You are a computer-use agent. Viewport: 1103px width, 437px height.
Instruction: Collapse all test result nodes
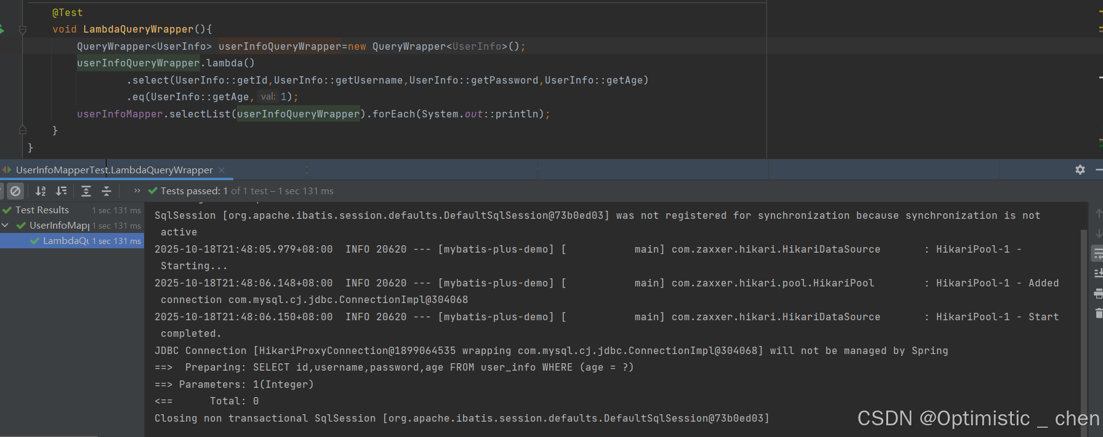pyautogui.click(x=106, y=191)
